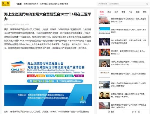The height and width of the screenshot is (114, 150).
Task: Click the CIMLE 2022 logo in banner
Action: pos(18,67)
